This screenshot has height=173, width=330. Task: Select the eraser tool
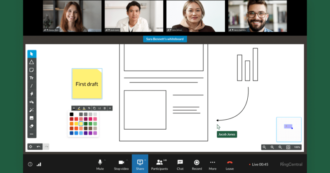tap(32, 126)
